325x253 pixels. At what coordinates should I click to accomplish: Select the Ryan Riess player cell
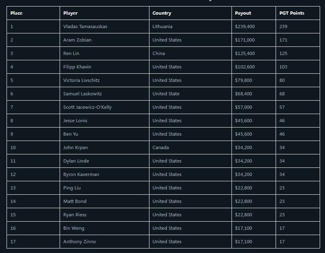pos(75,215)
